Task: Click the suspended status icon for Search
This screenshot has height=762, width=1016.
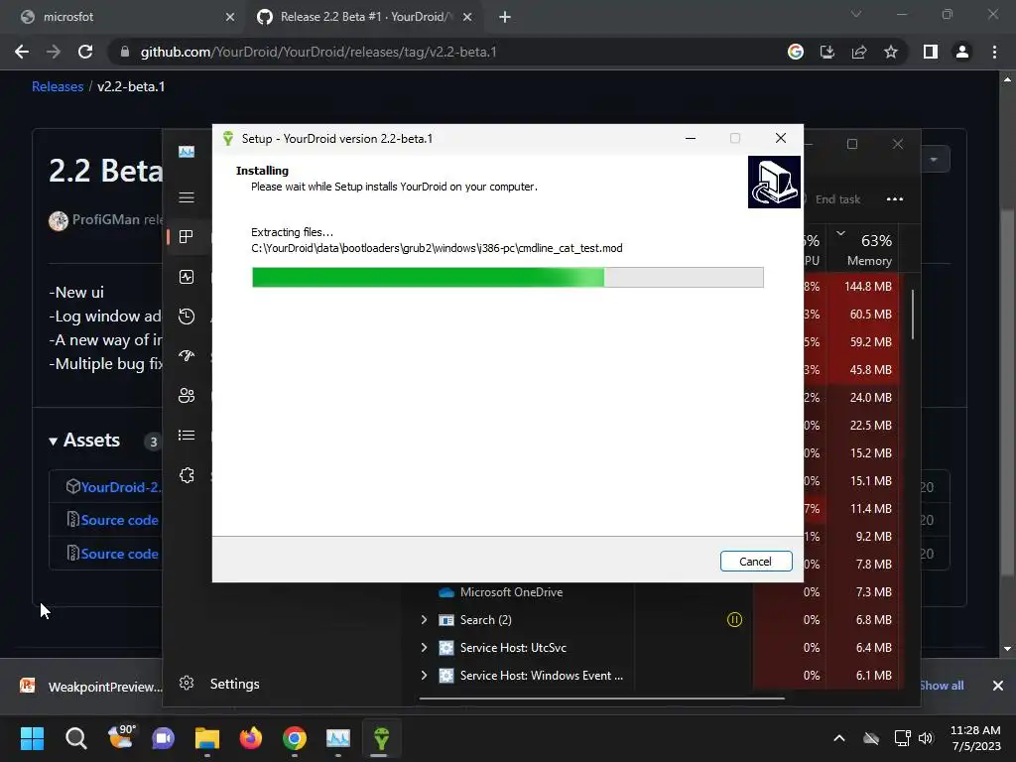Action: tap(734, 620)
